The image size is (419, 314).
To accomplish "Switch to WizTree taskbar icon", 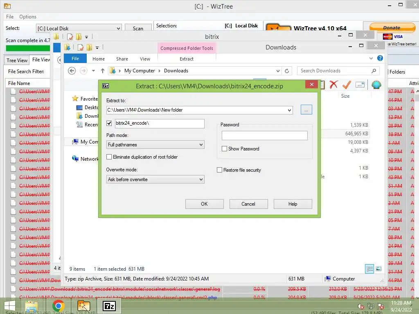I will point(83,306).
